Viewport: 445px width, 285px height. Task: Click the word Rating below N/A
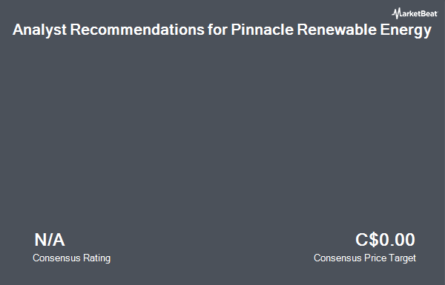[96, 258]
